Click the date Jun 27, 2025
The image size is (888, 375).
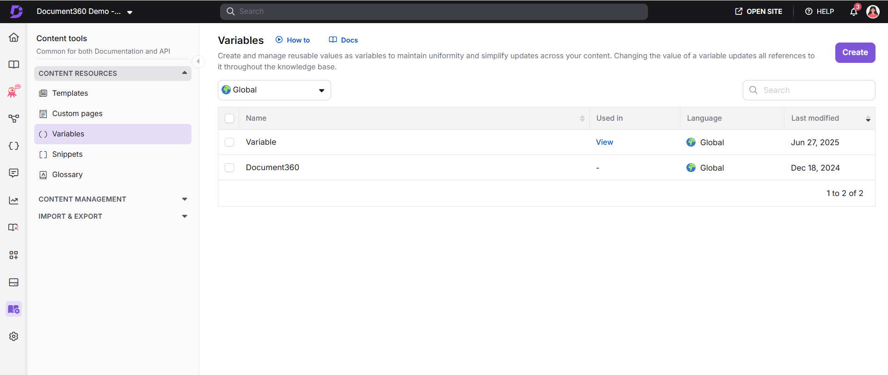point(815,142)
